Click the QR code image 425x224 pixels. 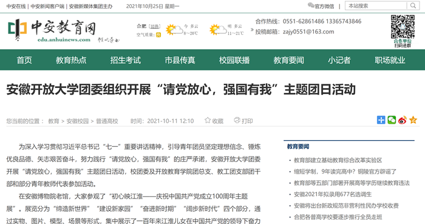(x=403, y=27)
